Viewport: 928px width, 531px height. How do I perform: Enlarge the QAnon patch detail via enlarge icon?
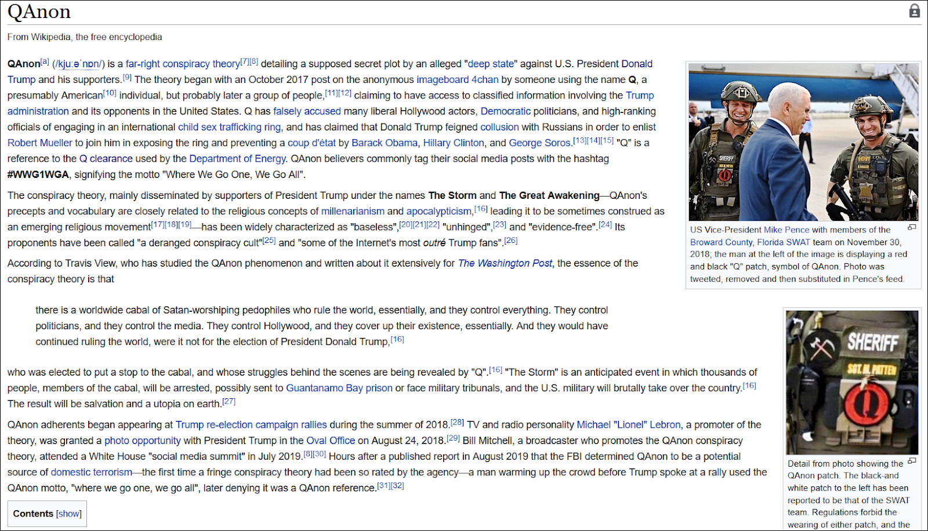[x=912, y=461]
